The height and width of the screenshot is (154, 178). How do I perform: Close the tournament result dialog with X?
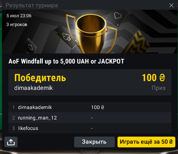(x=171, y=5)
